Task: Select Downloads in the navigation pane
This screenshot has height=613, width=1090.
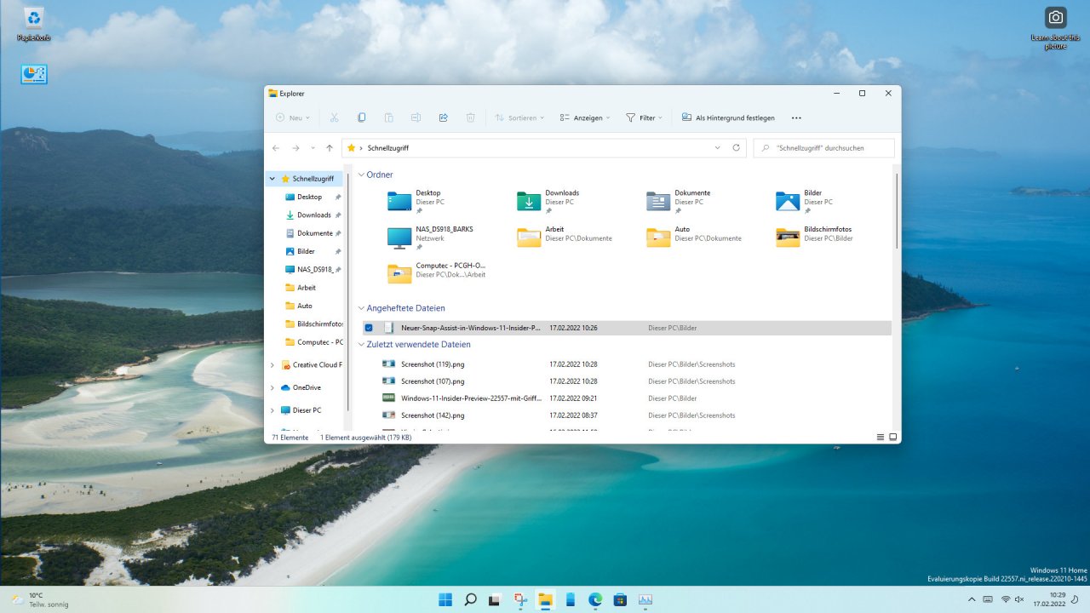Action: click(x=313, y=215)
